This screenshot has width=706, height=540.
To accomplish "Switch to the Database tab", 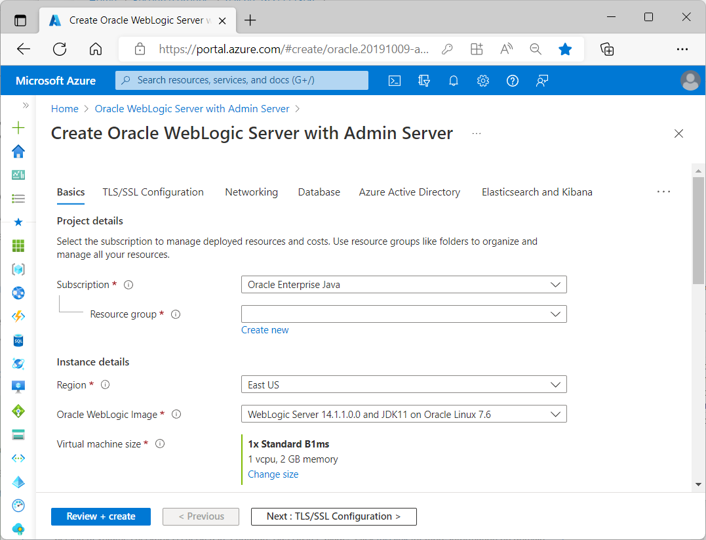I will click(x=319, y=192).
